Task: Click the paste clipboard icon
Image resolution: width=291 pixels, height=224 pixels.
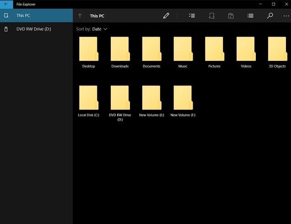Action: tap(231, 16)
